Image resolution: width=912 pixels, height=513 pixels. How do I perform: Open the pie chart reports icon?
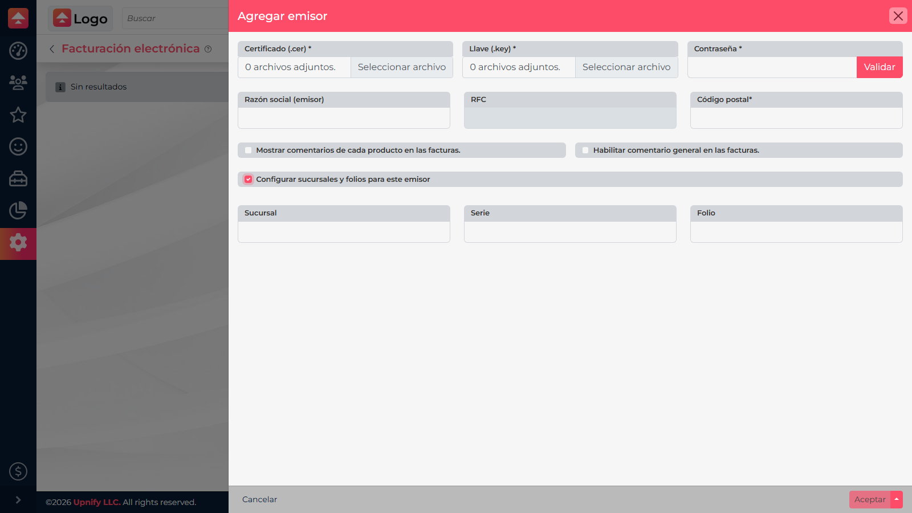coord(18,210)
